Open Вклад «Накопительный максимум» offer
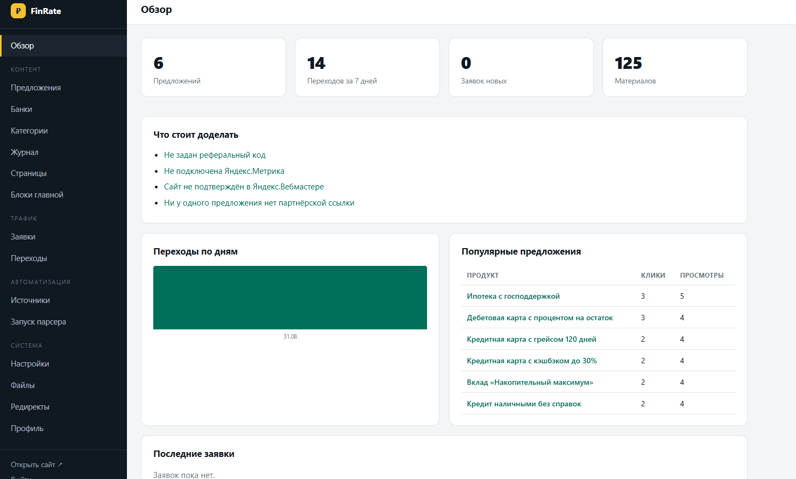The width and height of the screenshot is (796, 479). (x=530, y=382)
